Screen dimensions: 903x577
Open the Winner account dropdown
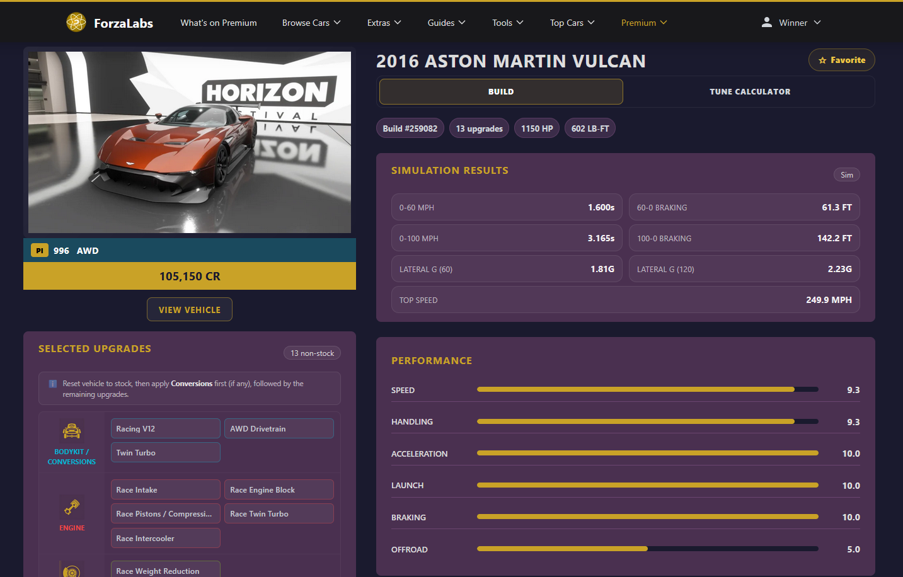791,23
